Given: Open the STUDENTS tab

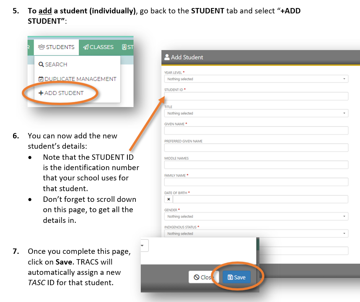Looking at the screenshot, I should pyautogui.click(x=56, y=47).
